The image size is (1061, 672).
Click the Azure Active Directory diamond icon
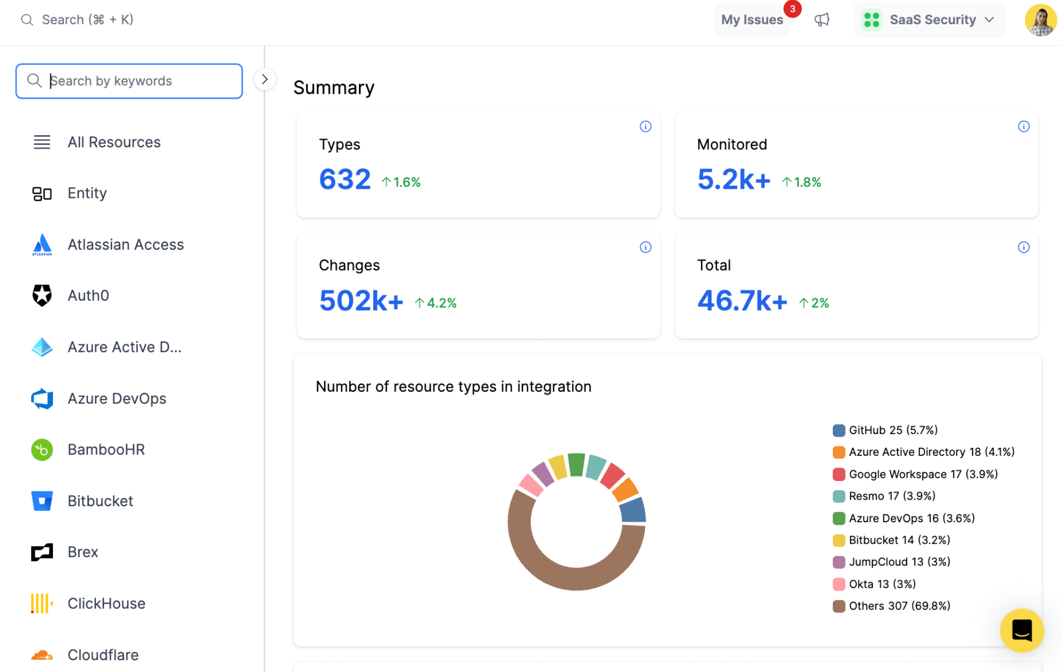click(x=42, y=347)
